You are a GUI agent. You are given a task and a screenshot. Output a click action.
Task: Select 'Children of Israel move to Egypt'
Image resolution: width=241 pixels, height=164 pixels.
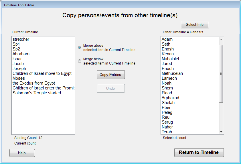42,73
